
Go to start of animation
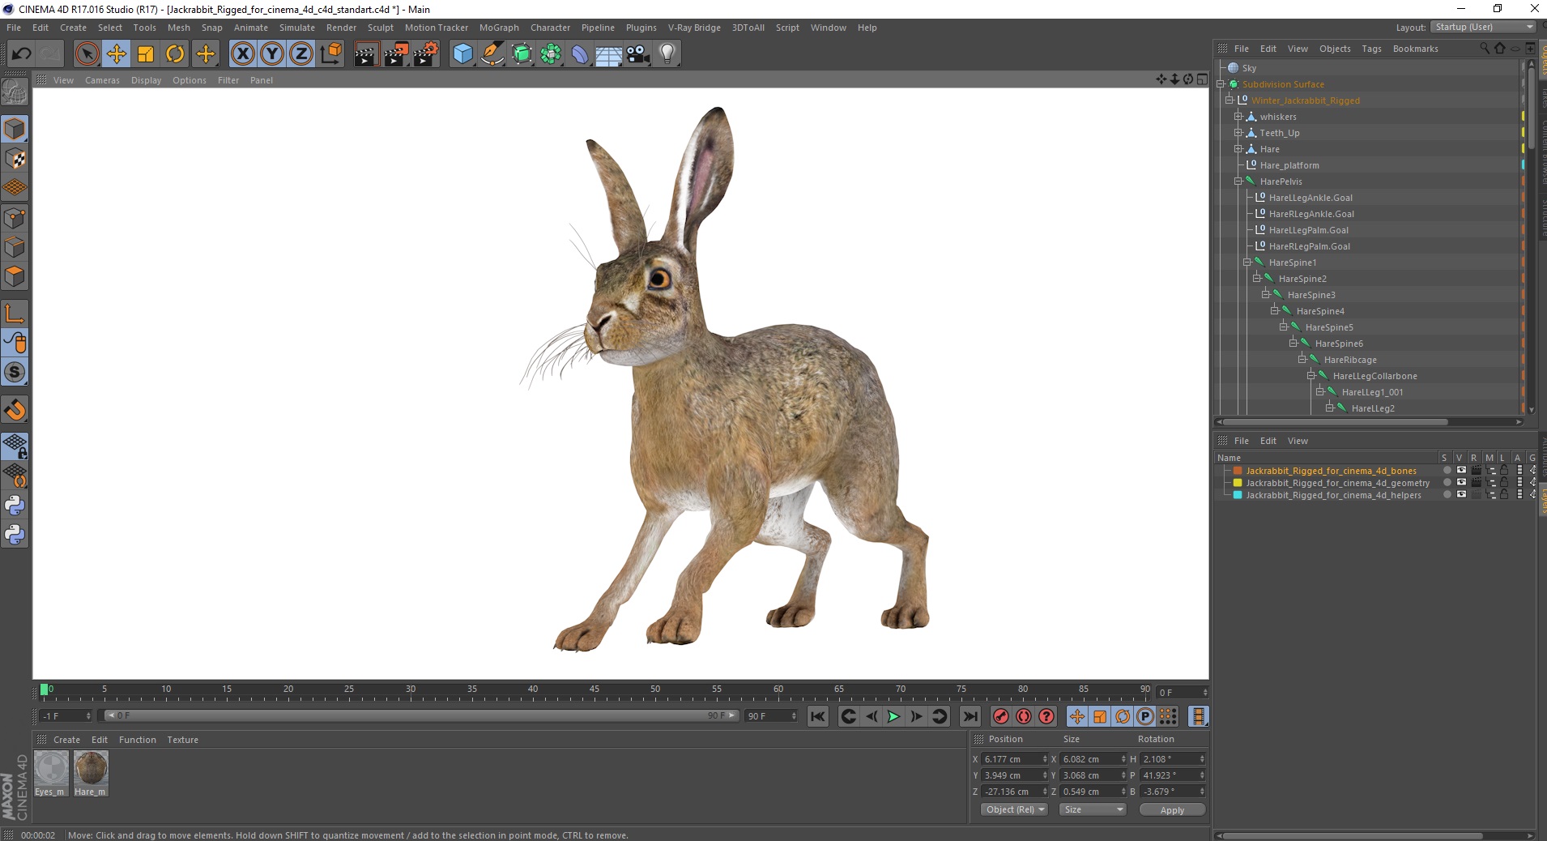(818, 716)
